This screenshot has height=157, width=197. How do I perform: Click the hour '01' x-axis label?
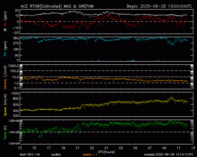click(106, 148)
